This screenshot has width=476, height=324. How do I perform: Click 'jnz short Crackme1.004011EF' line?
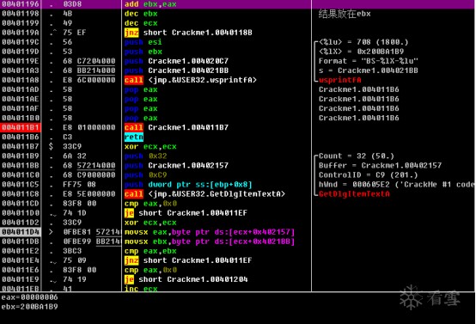(188, 260)
